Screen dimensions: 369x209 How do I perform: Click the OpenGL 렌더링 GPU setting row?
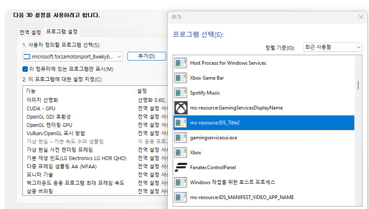point(95,125)
